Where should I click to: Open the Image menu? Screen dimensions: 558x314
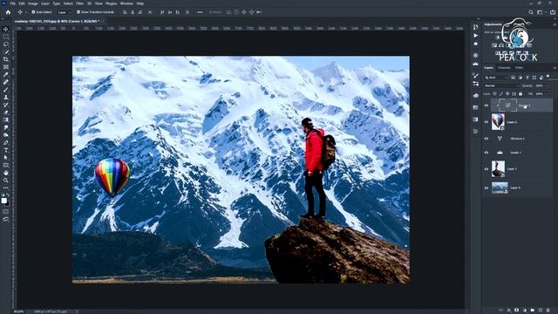[x=33, y=3]
